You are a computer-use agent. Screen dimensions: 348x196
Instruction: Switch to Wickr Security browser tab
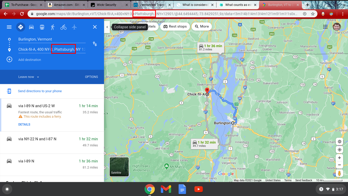pyautogui.click(x=109, y=5)
